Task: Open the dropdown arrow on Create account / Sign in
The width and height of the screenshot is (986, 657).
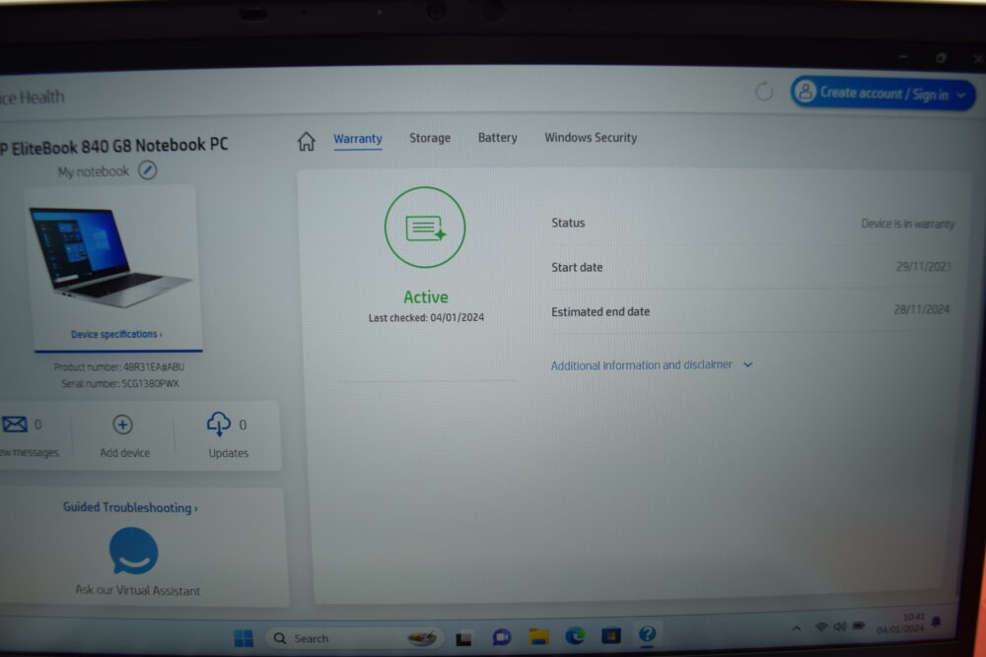Action: pos(960,96)
